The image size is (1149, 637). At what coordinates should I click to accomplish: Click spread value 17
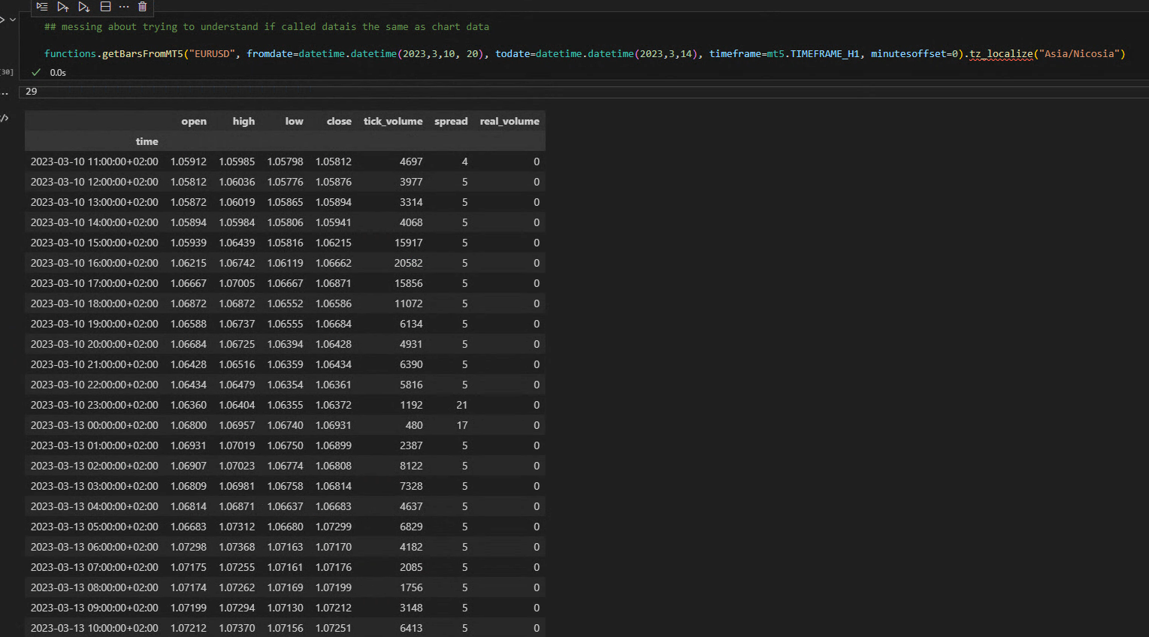462,425
